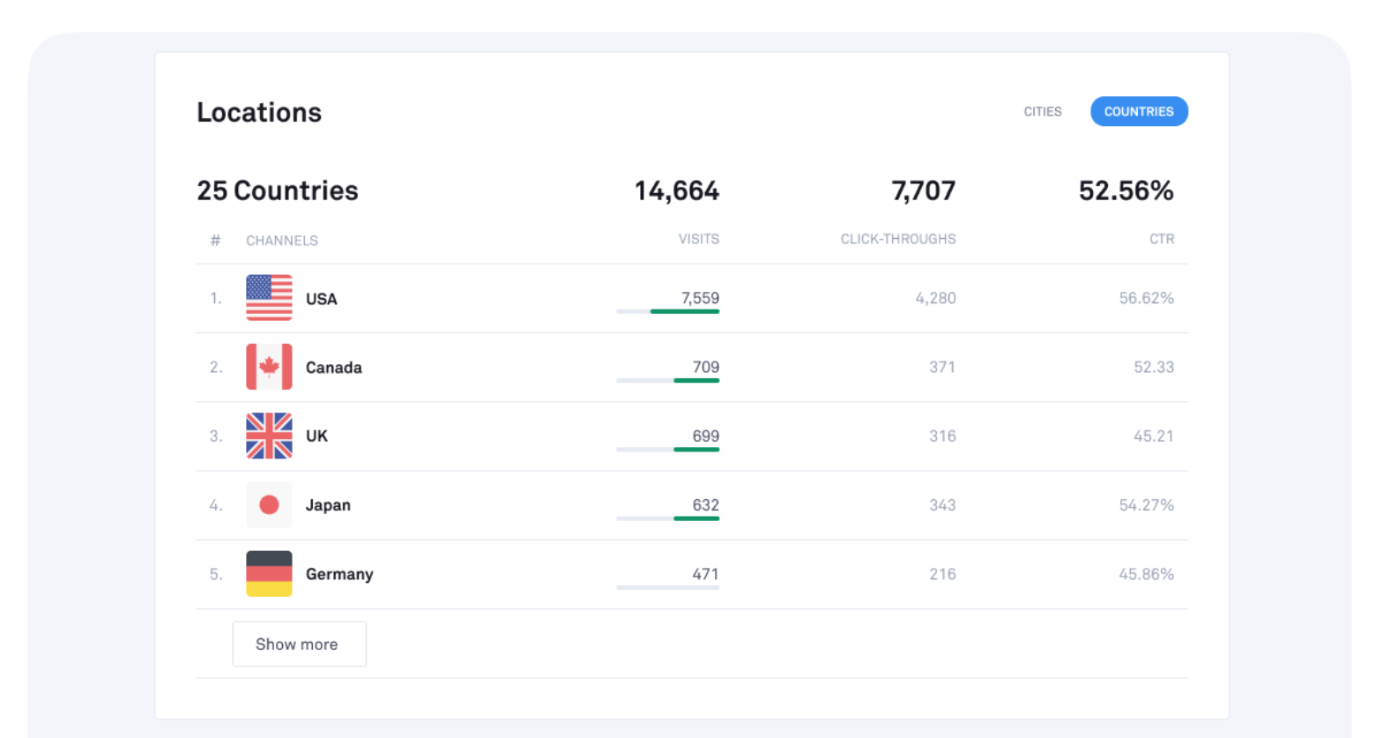This screenshot has width=1383, height=738.
Task: Click Canada CTR value 52.33
Action: pos(1154,367)
